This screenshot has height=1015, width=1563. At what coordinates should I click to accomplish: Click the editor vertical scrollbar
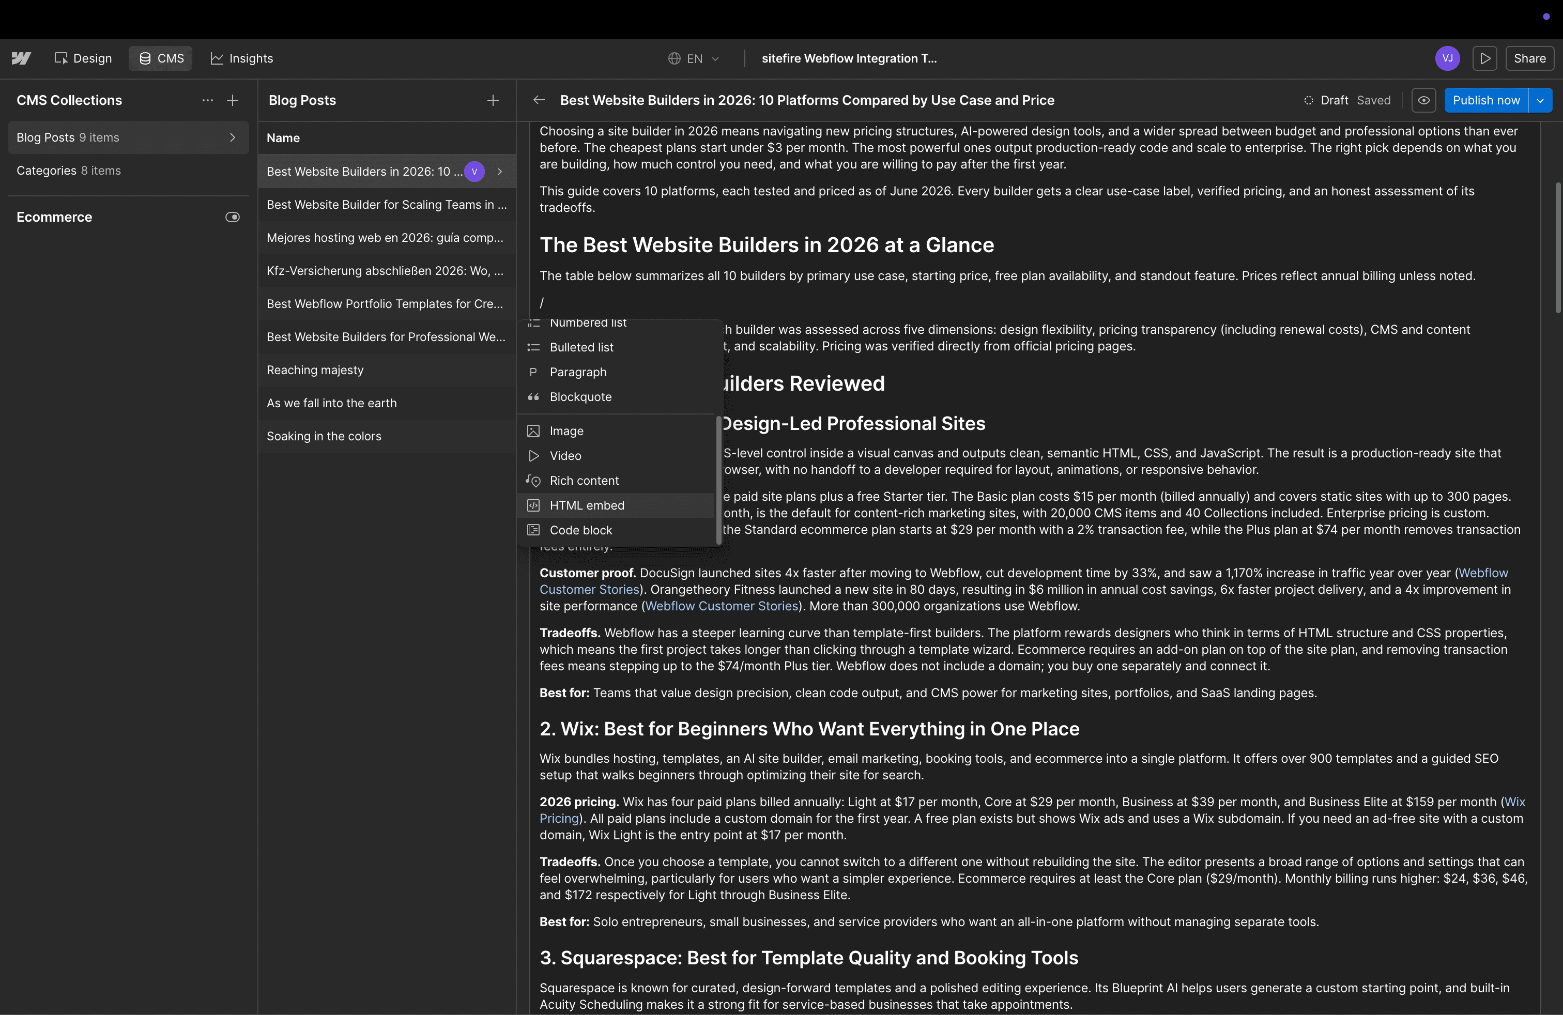(x=1558, y=248)
